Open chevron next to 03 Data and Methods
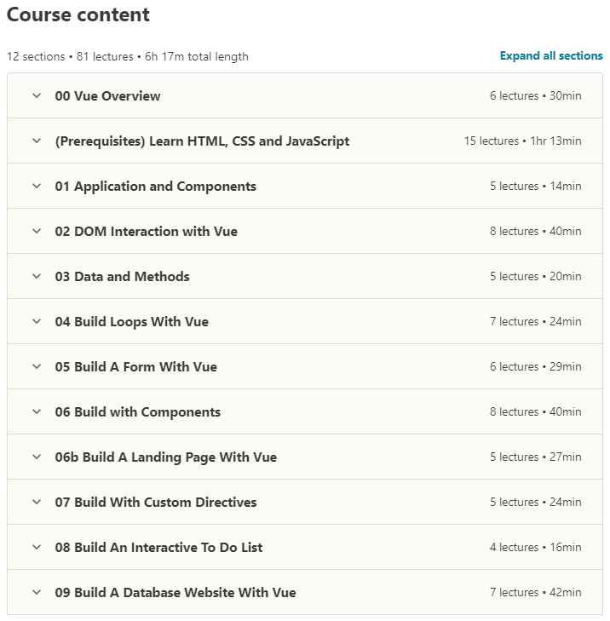This screenshot has width=610, height=621. point(37,277)
